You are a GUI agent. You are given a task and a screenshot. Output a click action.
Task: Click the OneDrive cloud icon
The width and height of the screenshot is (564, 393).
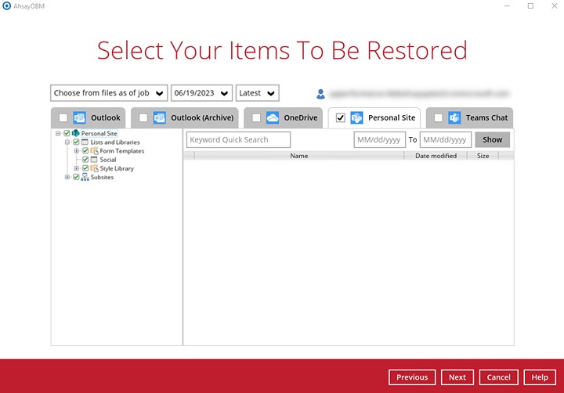coord(273,118)
